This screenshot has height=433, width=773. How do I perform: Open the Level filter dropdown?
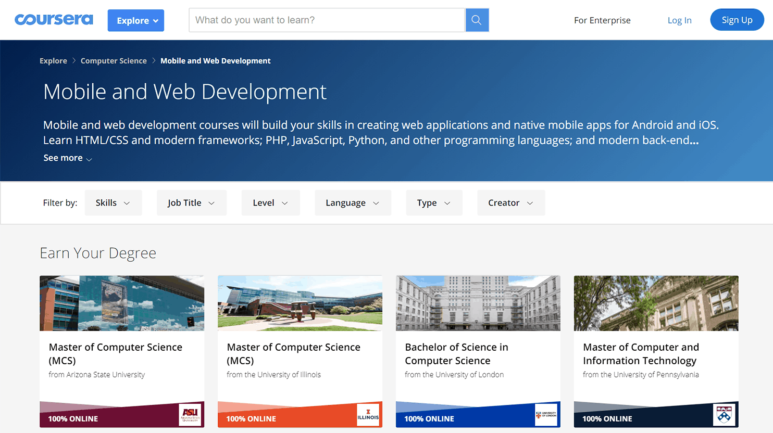(270, 202)
